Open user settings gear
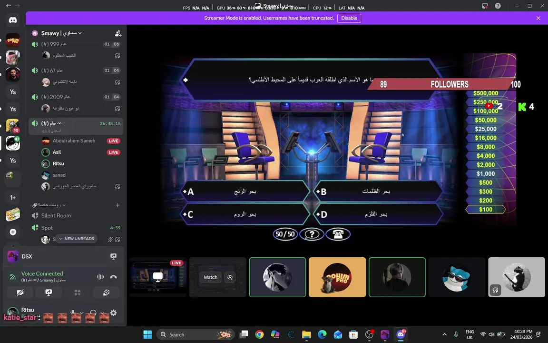Image resolution: width=548 pixels, height=343 pixels. coord(114,313)
